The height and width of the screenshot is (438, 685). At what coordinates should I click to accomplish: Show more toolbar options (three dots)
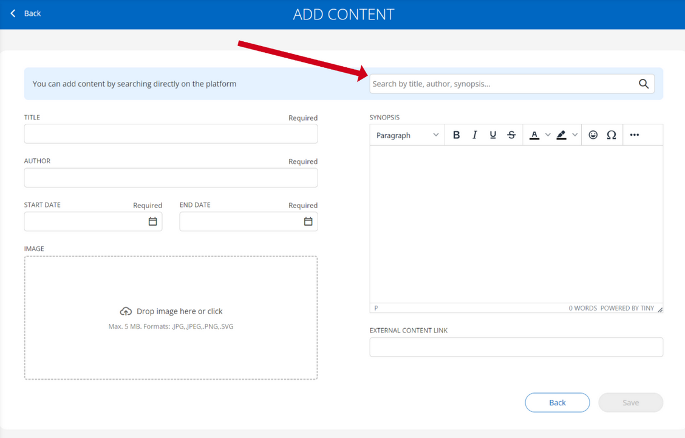[x=635, y=135]
